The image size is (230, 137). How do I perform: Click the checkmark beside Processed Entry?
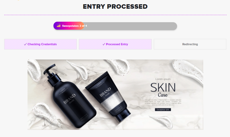tap(104, 44)
